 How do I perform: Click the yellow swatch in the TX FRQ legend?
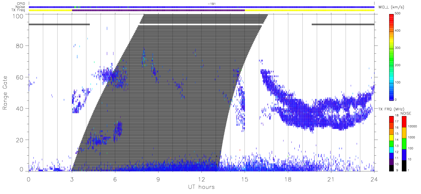(x=392, y=137)
